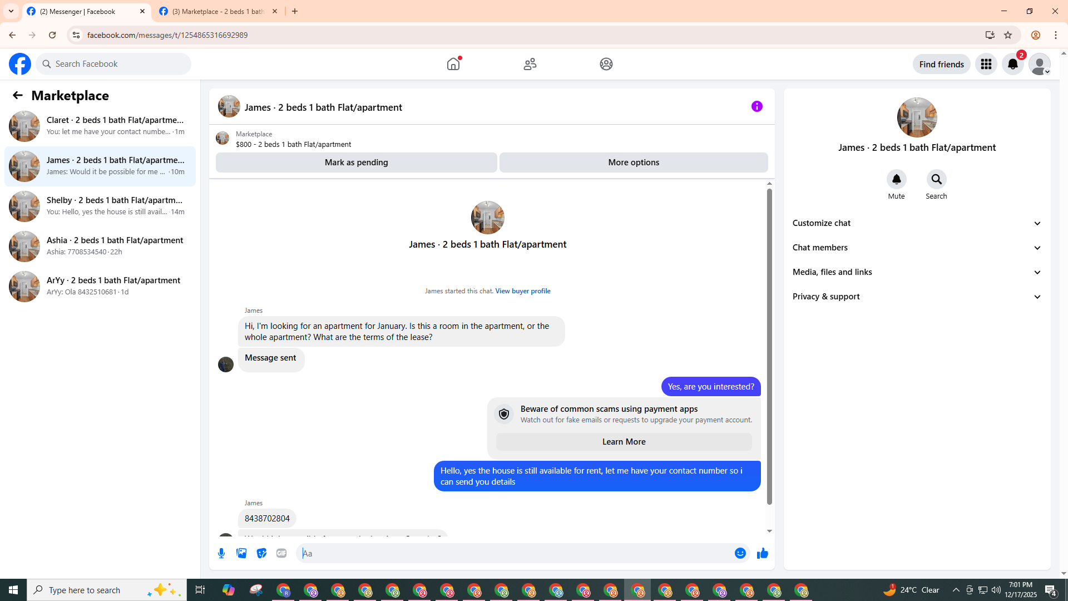Open the View buyer profile link
This screenshot has height=601, width=1068.
tap(522, 291)
